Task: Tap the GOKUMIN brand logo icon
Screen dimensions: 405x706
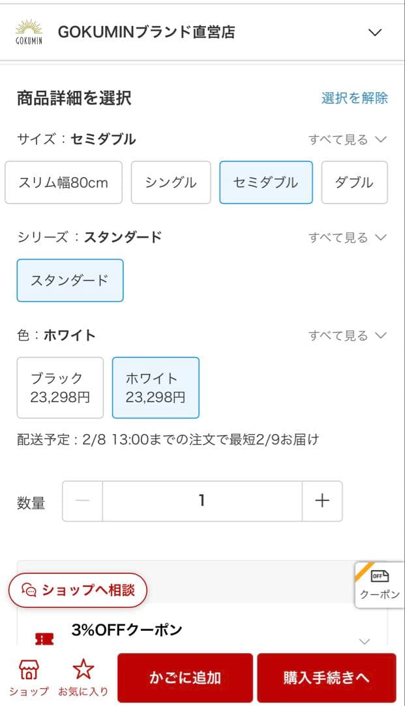Action: pos(29,32)
